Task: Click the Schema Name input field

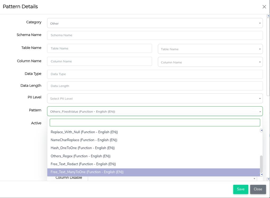Action: tap(155, 35)
